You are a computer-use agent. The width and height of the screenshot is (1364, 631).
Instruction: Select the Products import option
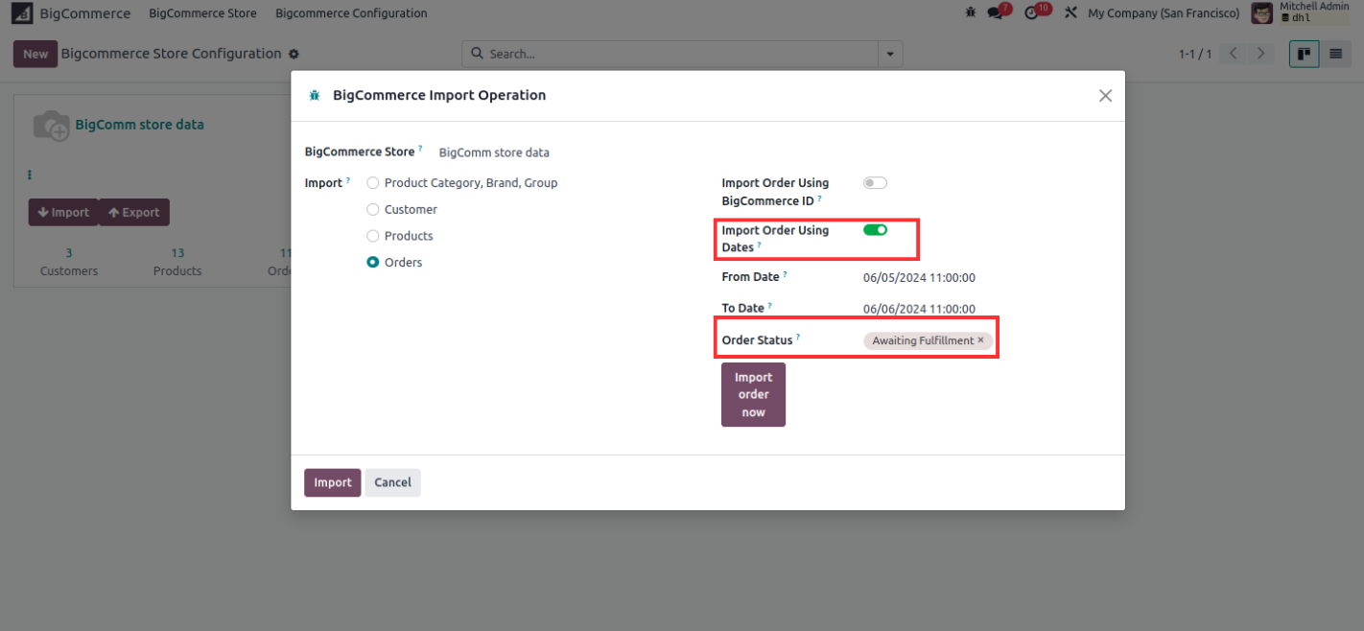(x=373, y=236)
